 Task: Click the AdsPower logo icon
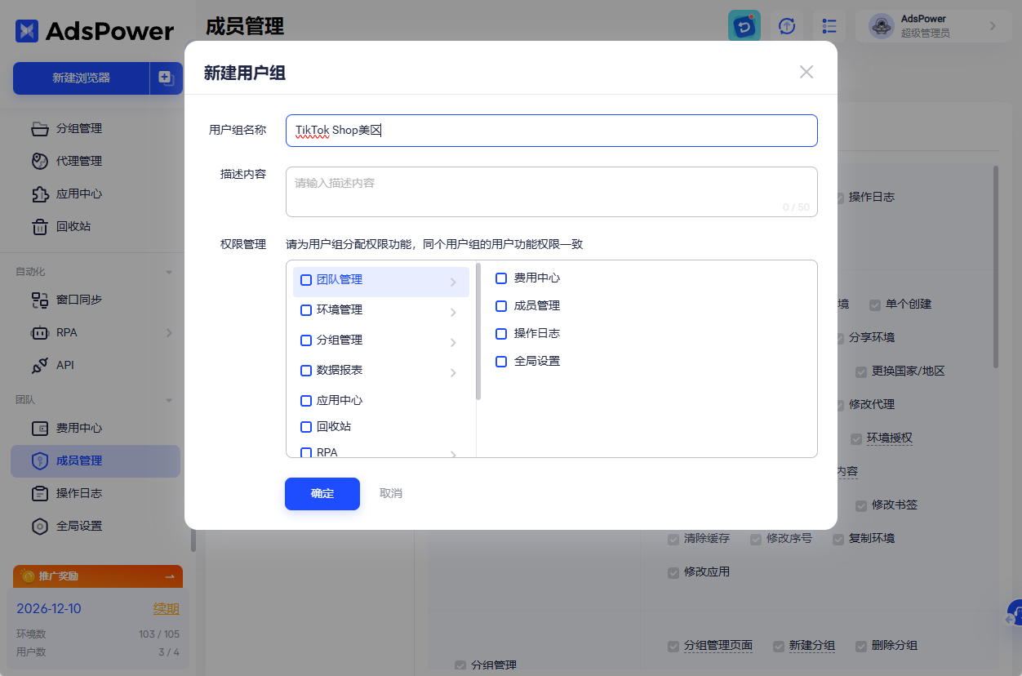(27, 31)
